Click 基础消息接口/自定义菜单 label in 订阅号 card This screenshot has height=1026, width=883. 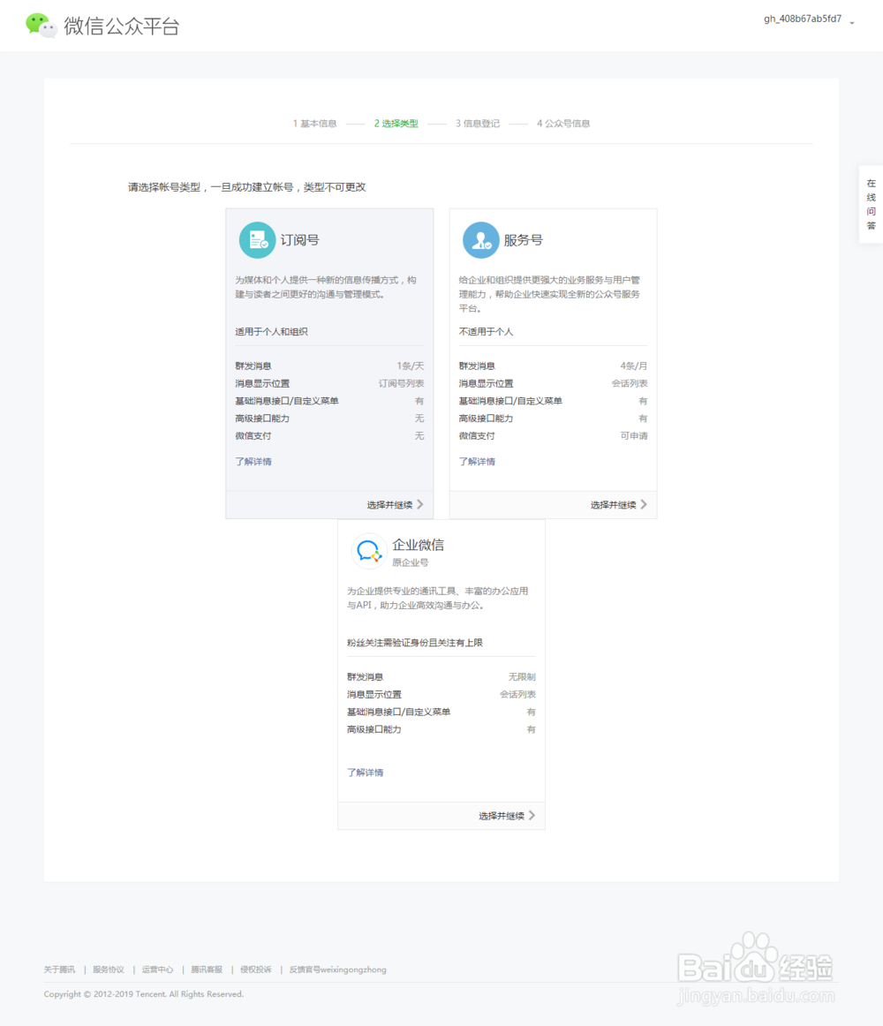coord(287,401)
